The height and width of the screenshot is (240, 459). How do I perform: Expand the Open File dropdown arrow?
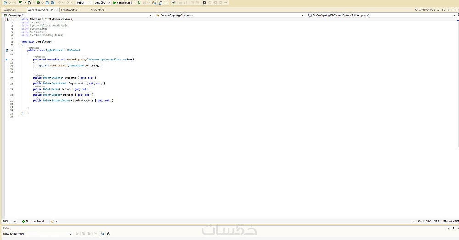pyautogui.click(x=42, y=3)
